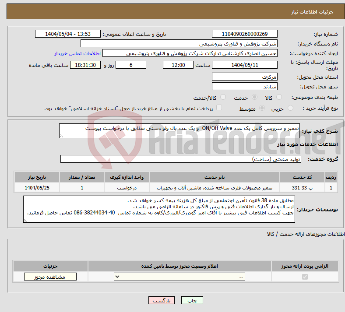Click the deadline time field 12:00
This screenshot has width=345, height=312.
click(x=178, y=65)
